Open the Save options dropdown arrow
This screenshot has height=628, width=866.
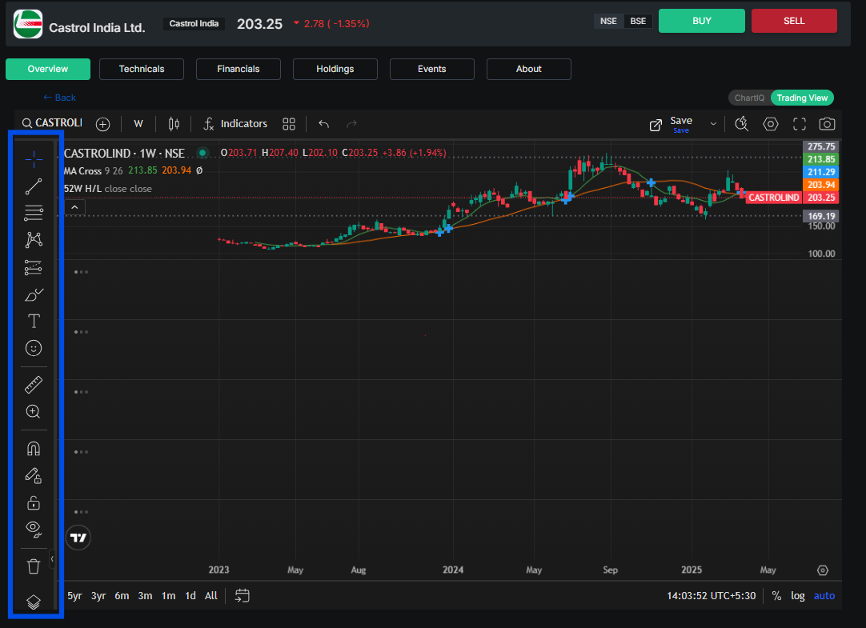pyautogui.click(x=713, y=124)
